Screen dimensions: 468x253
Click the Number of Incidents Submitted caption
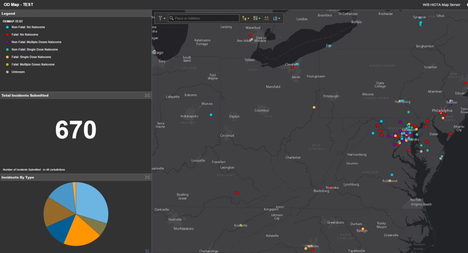coord(34,169)
